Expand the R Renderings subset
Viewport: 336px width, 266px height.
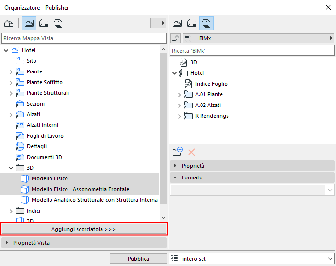[179, 117]
